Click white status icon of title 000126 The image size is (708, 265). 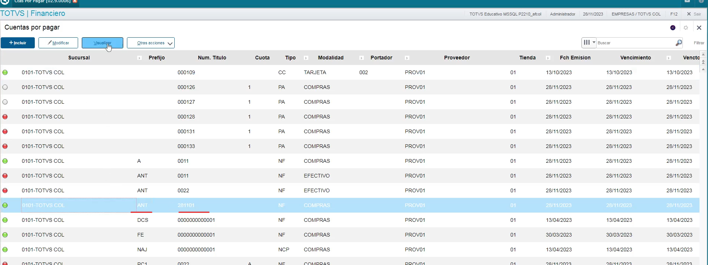5,87
